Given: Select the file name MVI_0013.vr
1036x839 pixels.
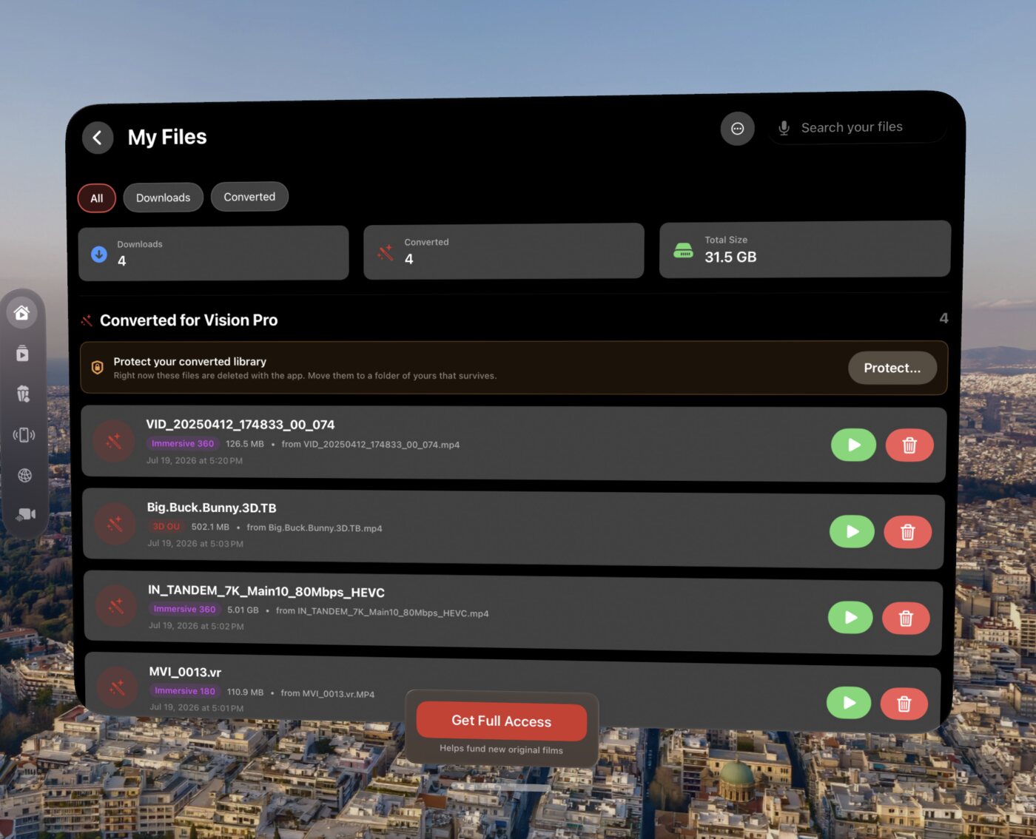Looking at the screenshot, I should coord(185,672).
